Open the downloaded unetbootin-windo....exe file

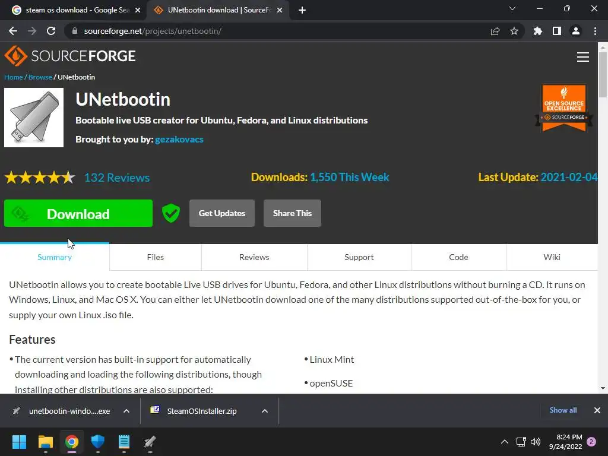tap(62, 411)
